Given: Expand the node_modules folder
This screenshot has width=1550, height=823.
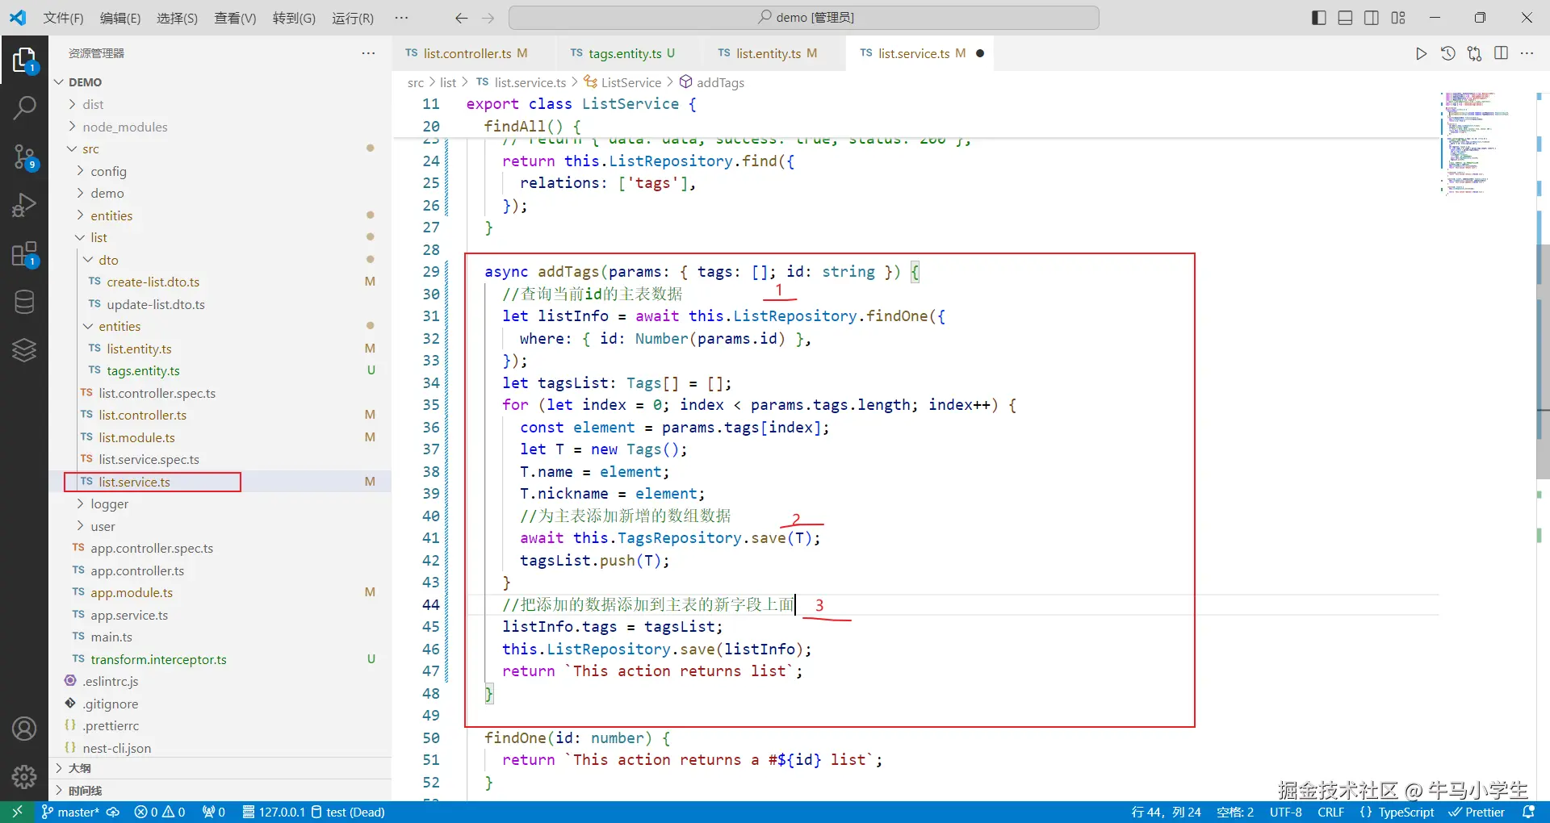Looking at the screenshot, I should click(x=124, y=127).
